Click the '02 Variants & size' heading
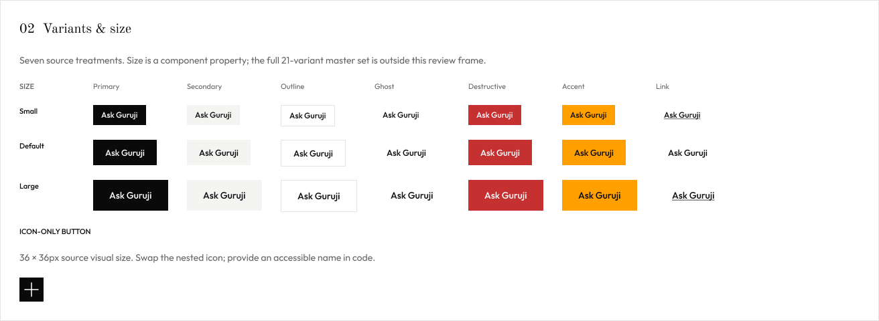 click(75, 28)
